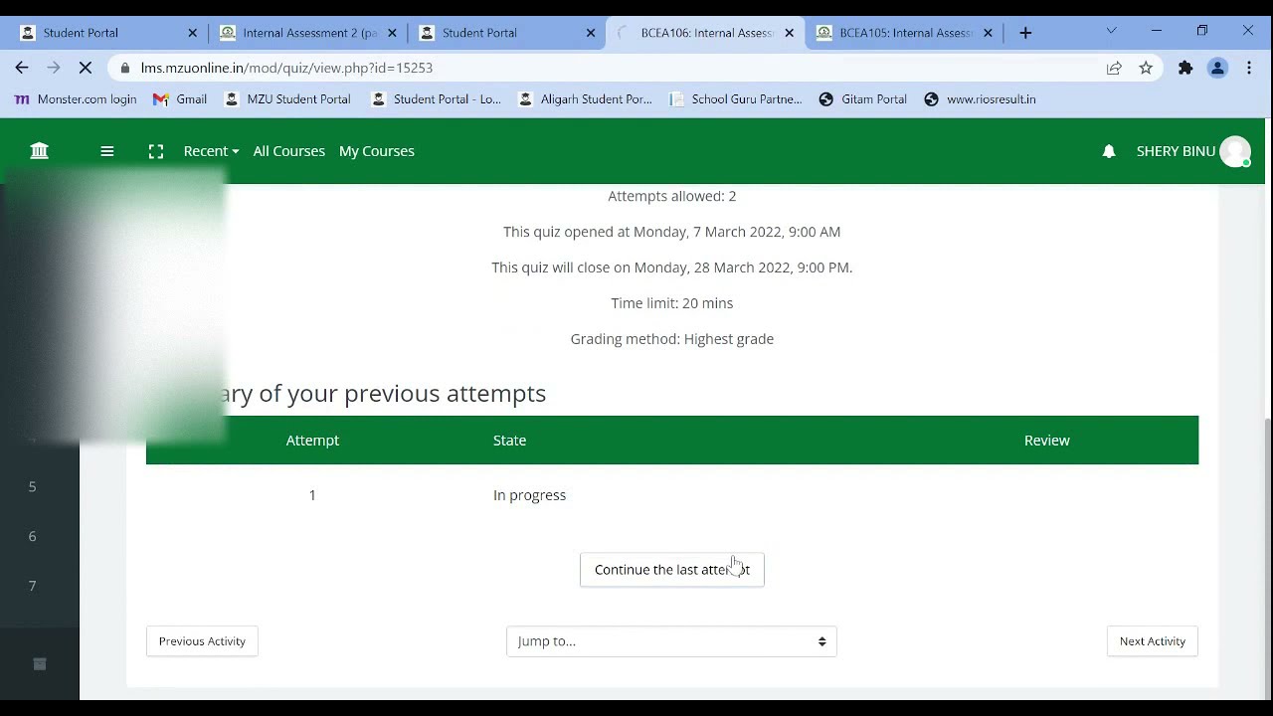Open a new tab with plus button
Image resolution: width=1273 pixels, height=716 pixels.
click(1025, 33)
